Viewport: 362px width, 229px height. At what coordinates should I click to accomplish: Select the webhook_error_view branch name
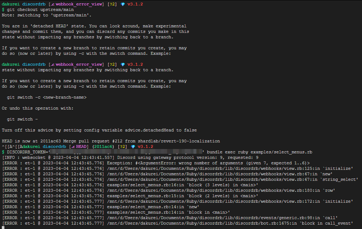79,4
